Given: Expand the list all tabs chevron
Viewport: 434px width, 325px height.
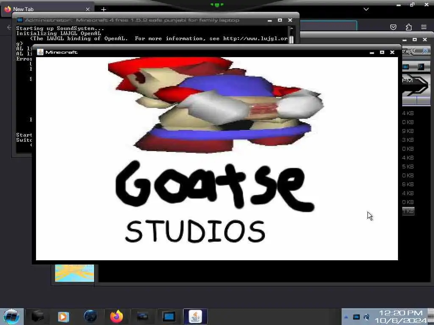Looking at the screenshot, I should 366,9.
